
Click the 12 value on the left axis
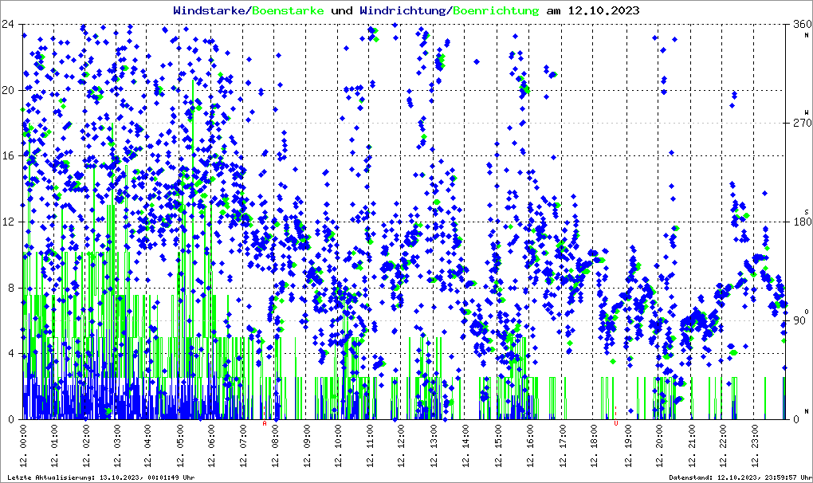coord(10,222)
